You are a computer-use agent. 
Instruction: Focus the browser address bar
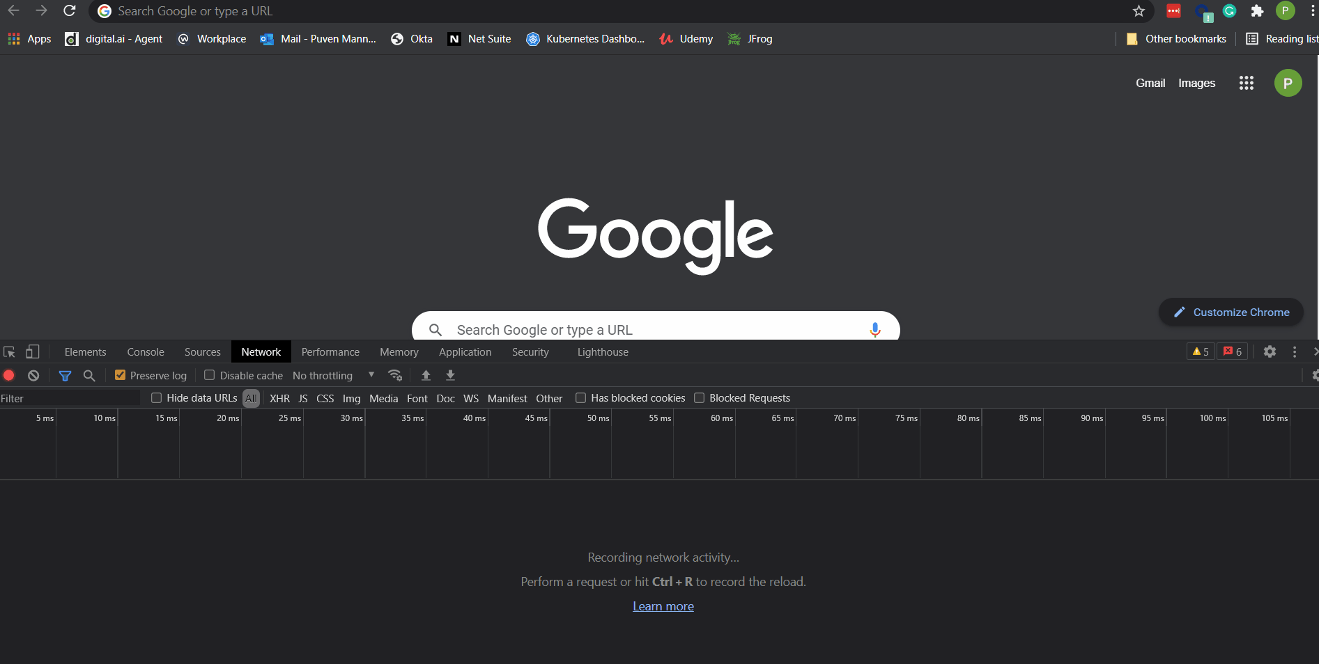click(620, 11)
